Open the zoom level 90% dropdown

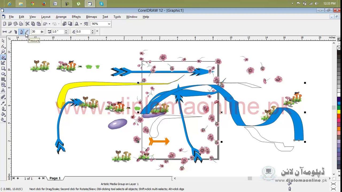pos(109,24)
